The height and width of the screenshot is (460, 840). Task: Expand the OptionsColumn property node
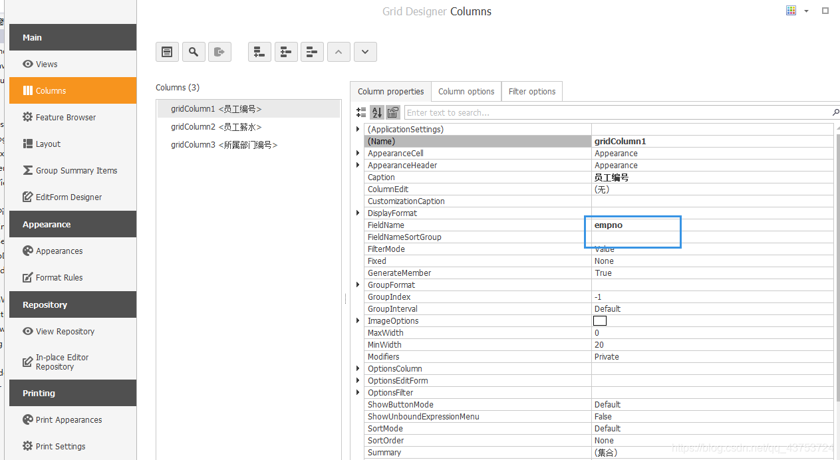[358, 368]
